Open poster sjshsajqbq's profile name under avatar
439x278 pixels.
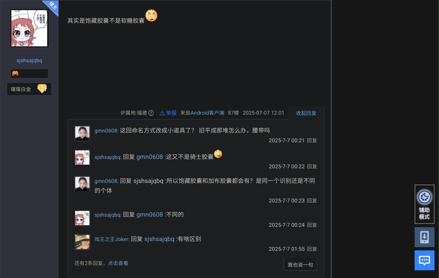point(29,61)
